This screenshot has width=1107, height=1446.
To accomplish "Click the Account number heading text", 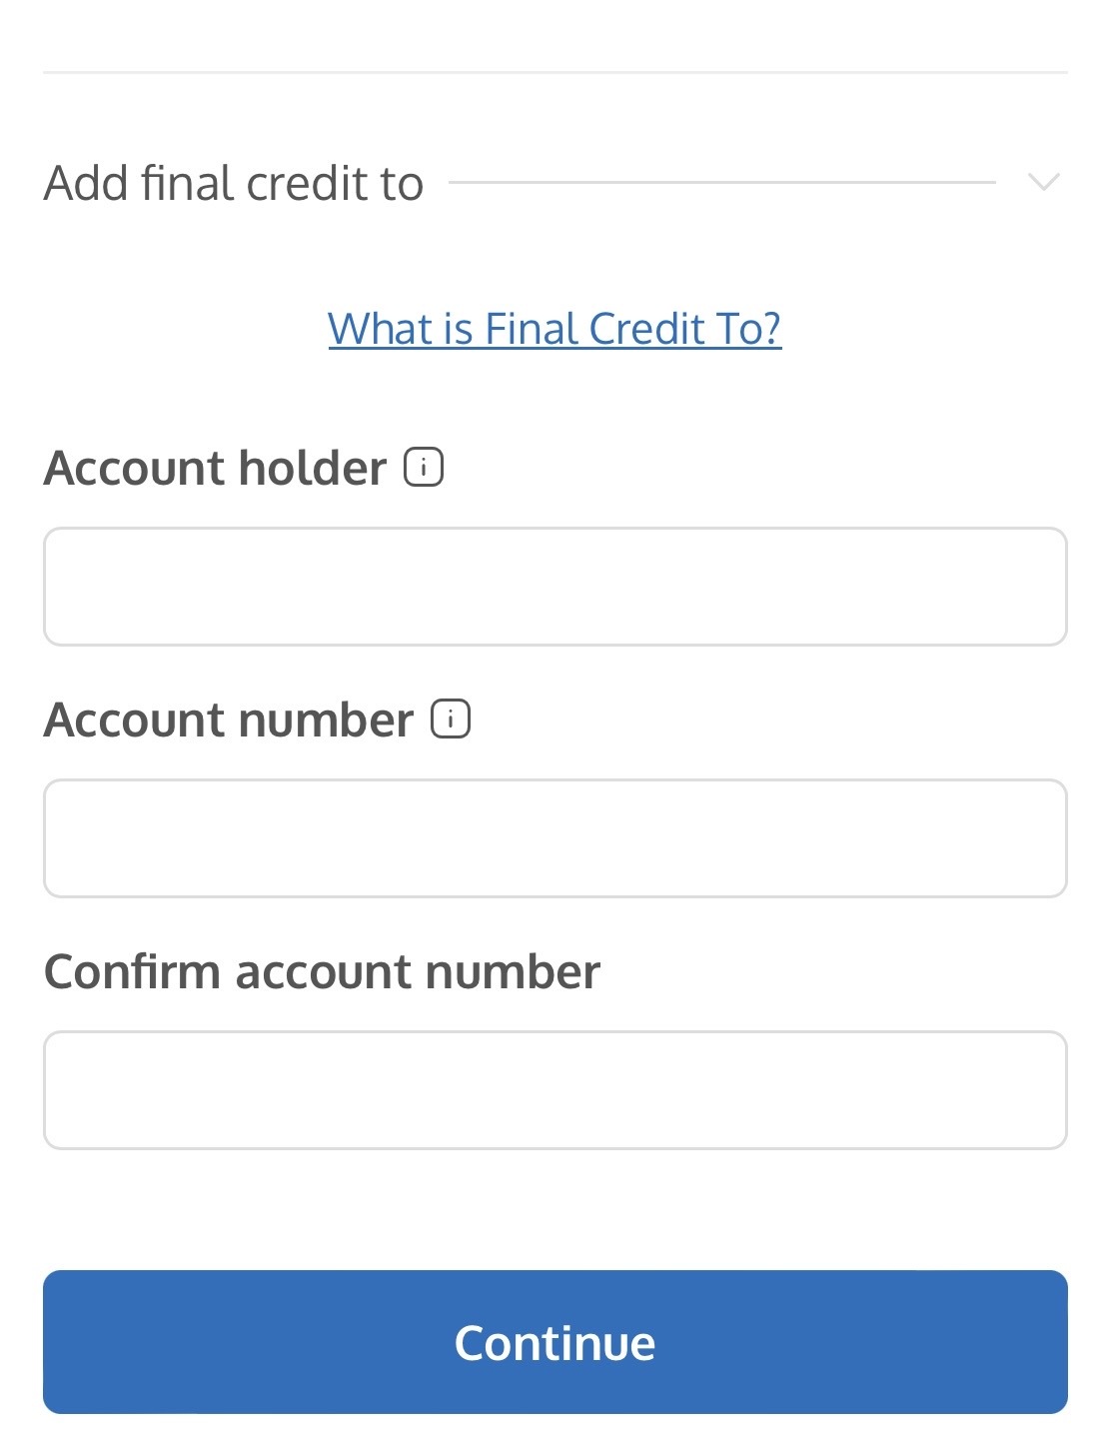I will tap(228, 720).
